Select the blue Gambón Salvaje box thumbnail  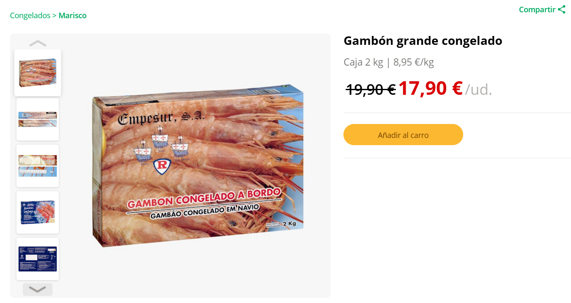38,212
